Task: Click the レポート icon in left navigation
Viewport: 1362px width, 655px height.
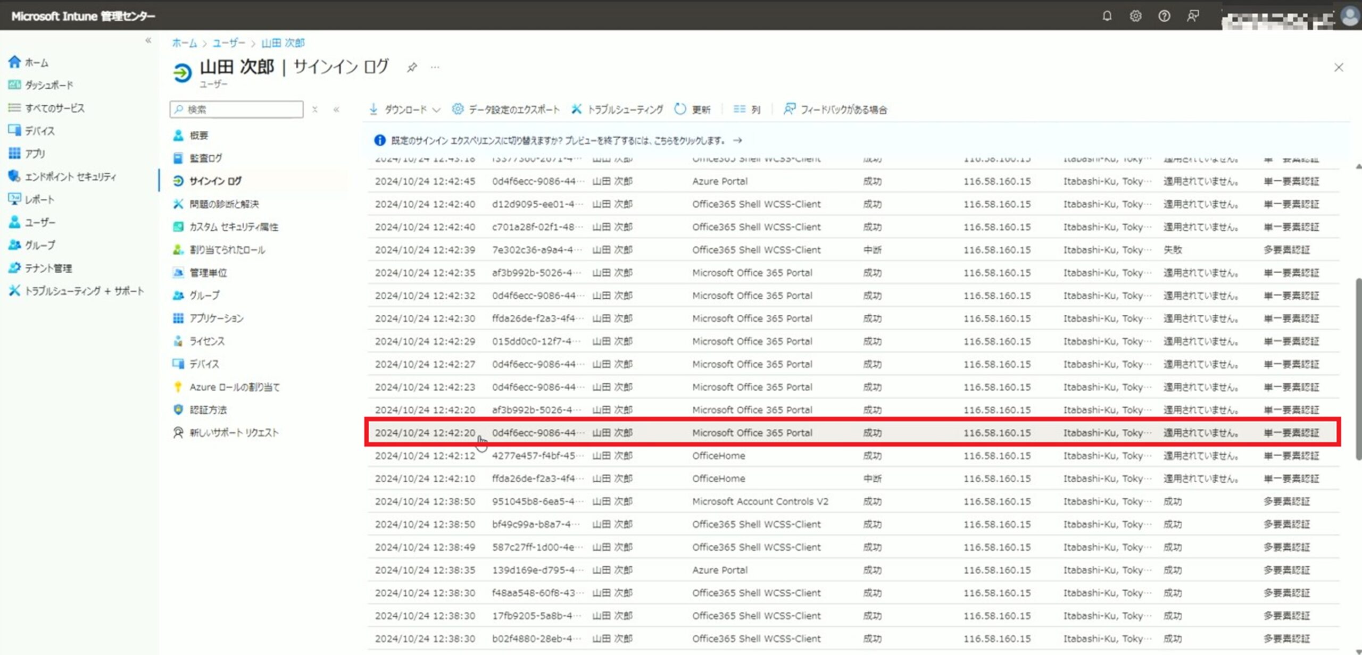Action: (x=14, y=199)
